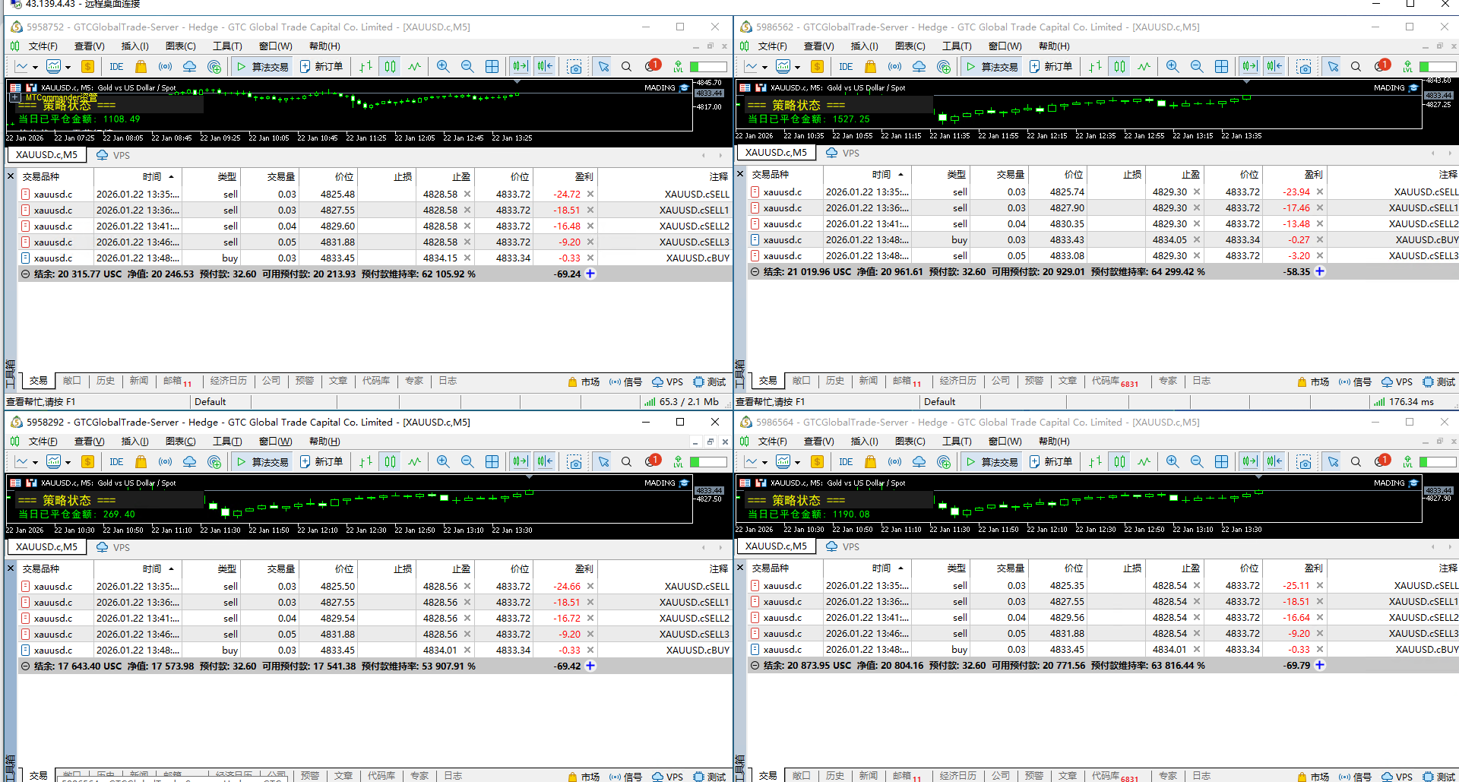Click the green progress bar in the 5986562 toolbar

coord(1438,67)
